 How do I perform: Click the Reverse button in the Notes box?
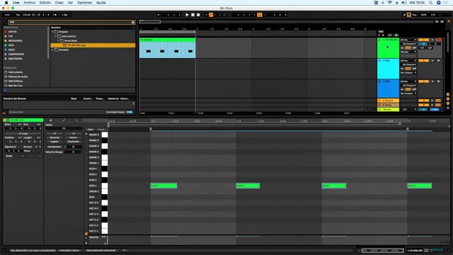55,137
